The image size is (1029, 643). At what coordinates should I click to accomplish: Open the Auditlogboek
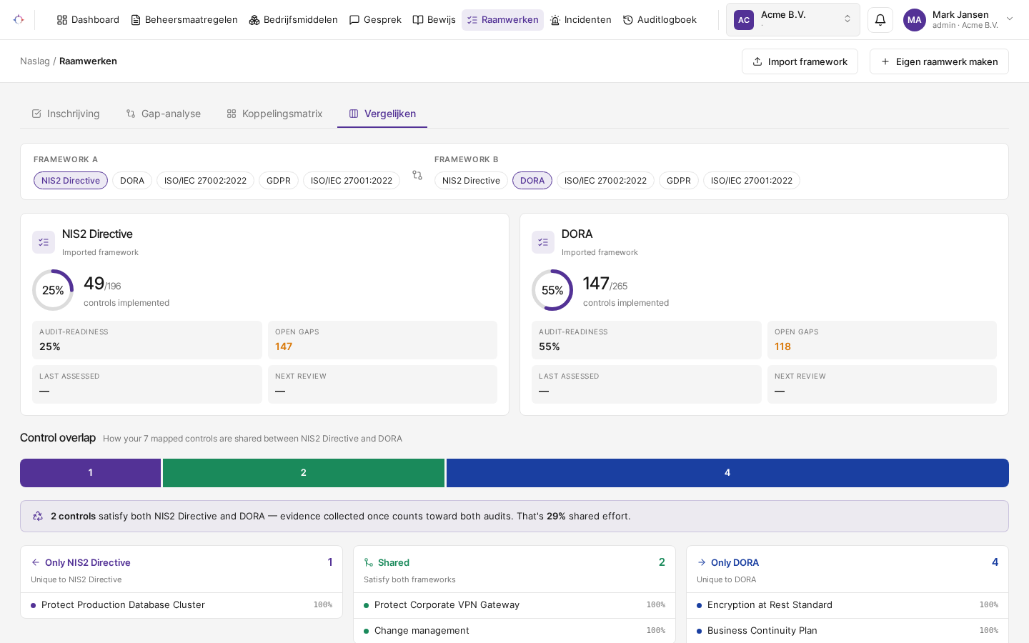click(660, 20)
